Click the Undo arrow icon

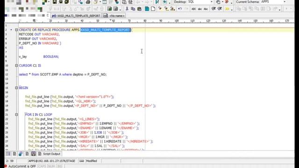180,9
